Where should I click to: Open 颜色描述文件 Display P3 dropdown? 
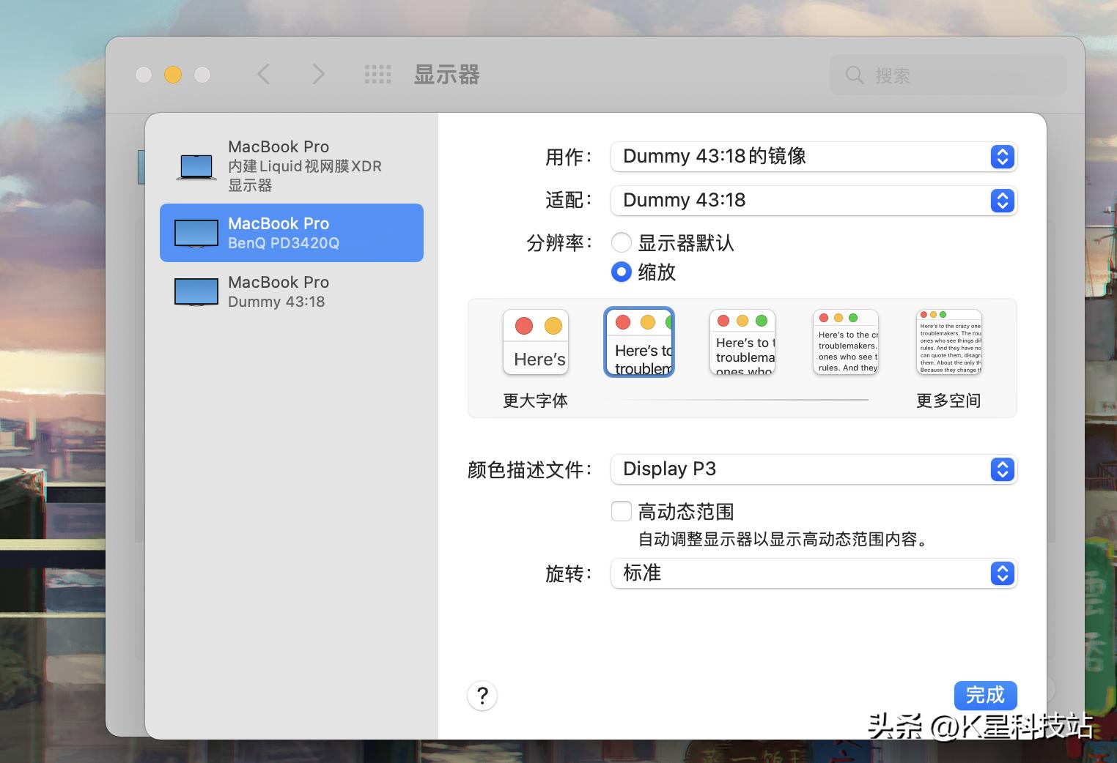[814, 469]
